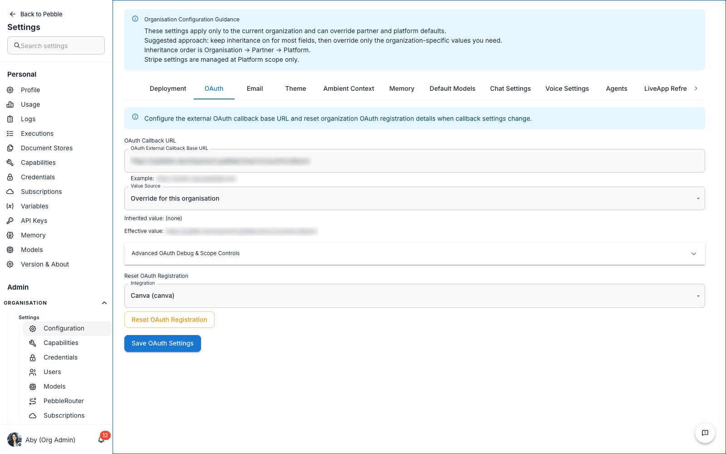The height and width of the screenshot is (454, 726).
Task: Click the personal Models chip icon
Action: (10, 250)
